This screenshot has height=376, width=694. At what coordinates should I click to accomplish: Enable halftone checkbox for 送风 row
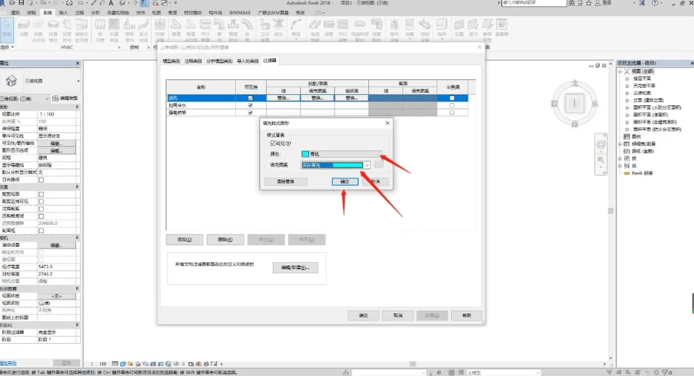[452, 98]
